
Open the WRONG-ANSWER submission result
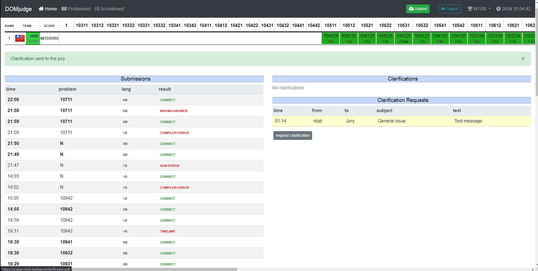point(174,111)
